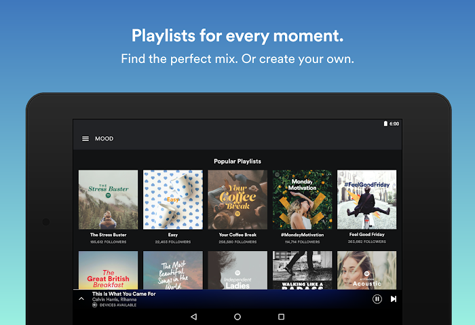The width and height of the screenshot is (475, 325).
Task: Skip to the next track
Action: [394, 299]
